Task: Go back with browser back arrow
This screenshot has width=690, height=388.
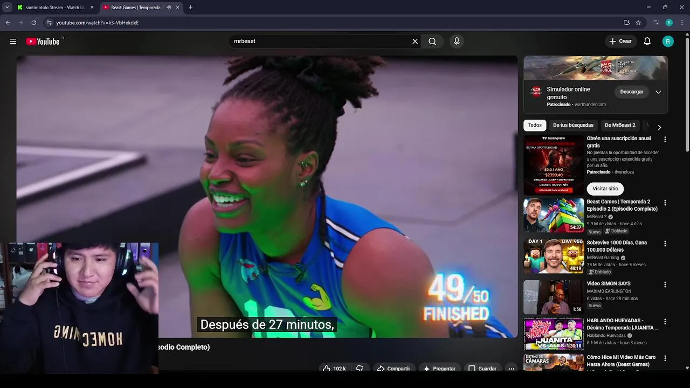Action: [8, 23]
